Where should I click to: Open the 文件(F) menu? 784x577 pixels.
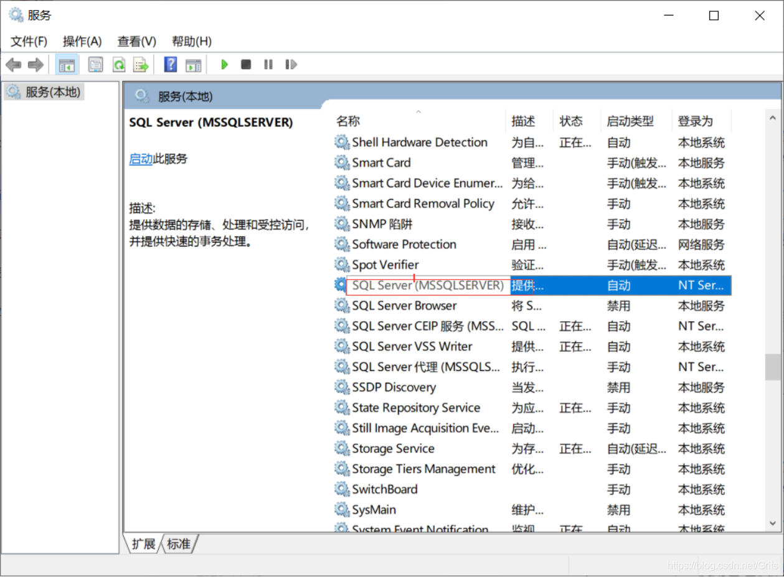click(x=29, y=42)
